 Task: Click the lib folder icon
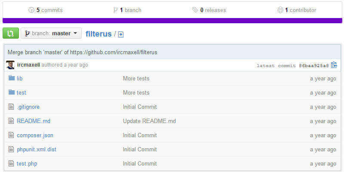[x=12, y=78]
